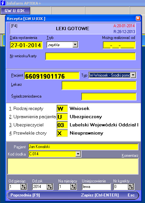Close the Recepta dialog with red X
The image size is (145, 203).
coord(138,18)
